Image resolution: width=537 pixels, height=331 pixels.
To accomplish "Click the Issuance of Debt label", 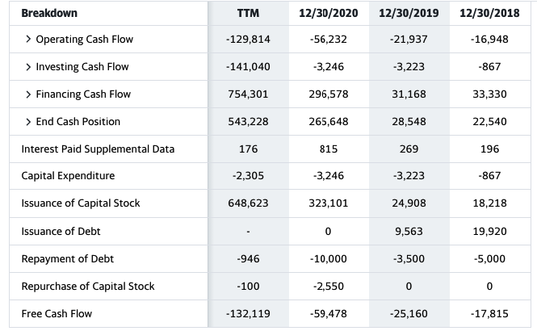I will point(61,232).
